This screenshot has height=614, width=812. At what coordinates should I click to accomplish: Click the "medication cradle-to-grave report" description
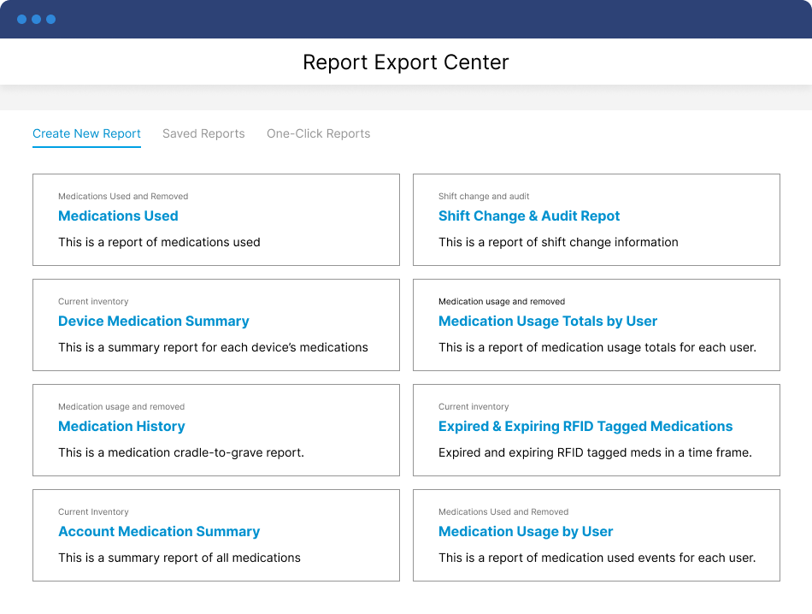pos(181,452)
